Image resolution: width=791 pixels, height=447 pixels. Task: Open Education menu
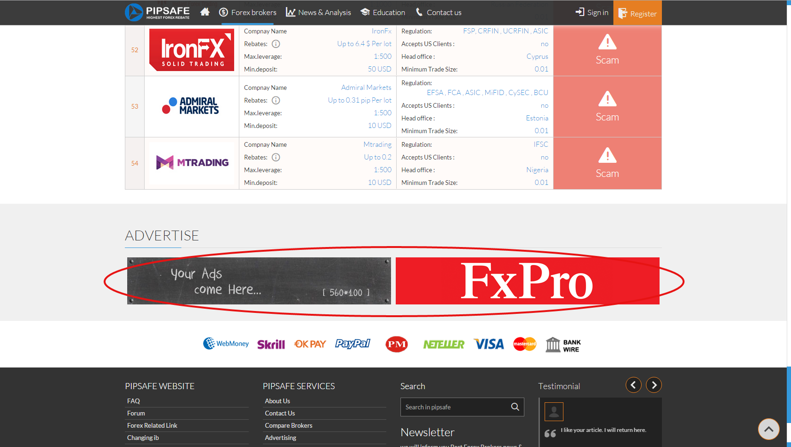click(383, 12)
